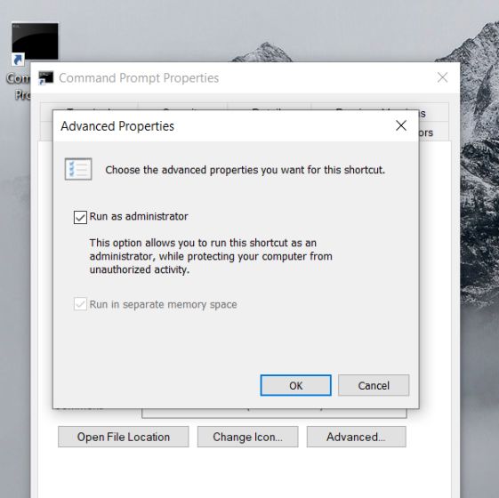
Task: Click the Comment input field behind the dialog
Action: pyautogui.click(x=274, y=413)
